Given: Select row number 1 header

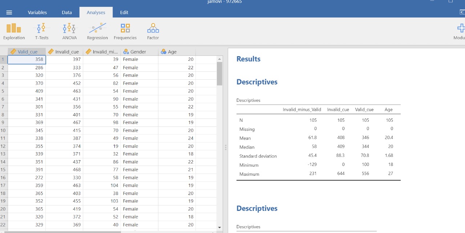Looking at the screenshot, I should [4, 59].
